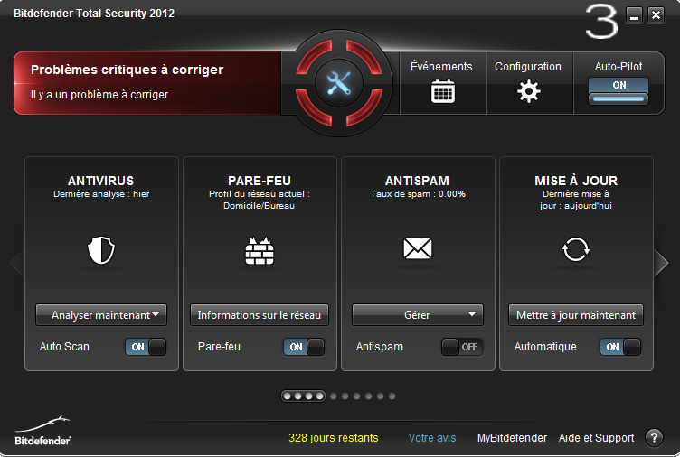The width and height of the screenshot is (680, 457).
Task: Disable the Pare-feu toggle
Action: tap(304, 347)
